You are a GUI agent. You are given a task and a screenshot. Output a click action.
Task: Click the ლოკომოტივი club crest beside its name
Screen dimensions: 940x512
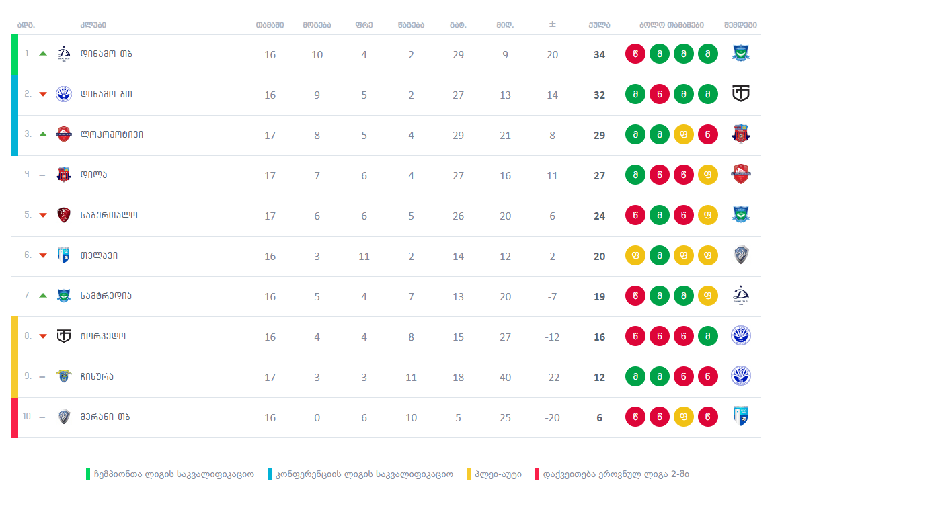tap(64, 134)
